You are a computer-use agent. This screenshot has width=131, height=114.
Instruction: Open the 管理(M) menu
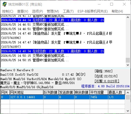(53, 11)
